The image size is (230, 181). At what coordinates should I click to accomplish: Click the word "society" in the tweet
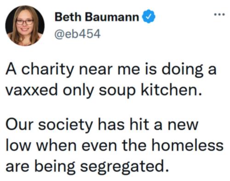pos(66,125)
